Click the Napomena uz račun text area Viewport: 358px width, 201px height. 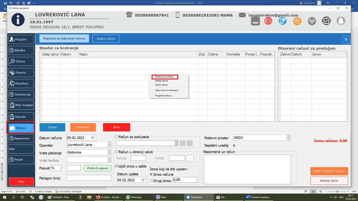click(247, 169)
